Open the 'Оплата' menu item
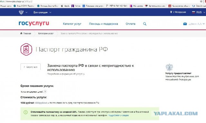The image size is (206, 123). click(130, 24)
